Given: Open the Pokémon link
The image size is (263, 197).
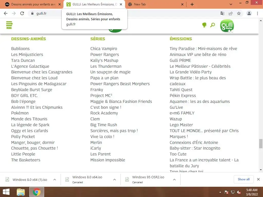Looking at the screenshot, I should [x=20, y=113].
